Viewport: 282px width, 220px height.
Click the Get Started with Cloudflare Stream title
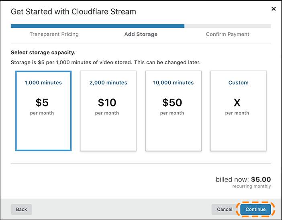tap(73, 12)
